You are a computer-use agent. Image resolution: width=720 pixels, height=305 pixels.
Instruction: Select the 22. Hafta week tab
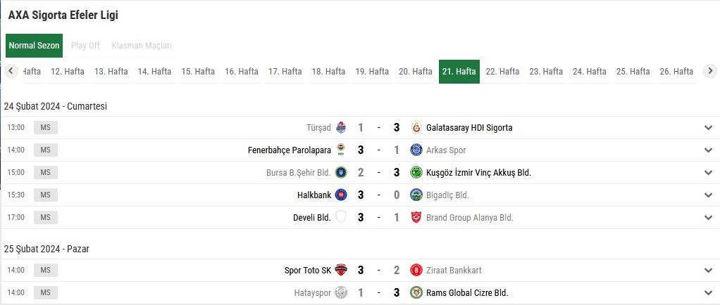pos(502,72)
